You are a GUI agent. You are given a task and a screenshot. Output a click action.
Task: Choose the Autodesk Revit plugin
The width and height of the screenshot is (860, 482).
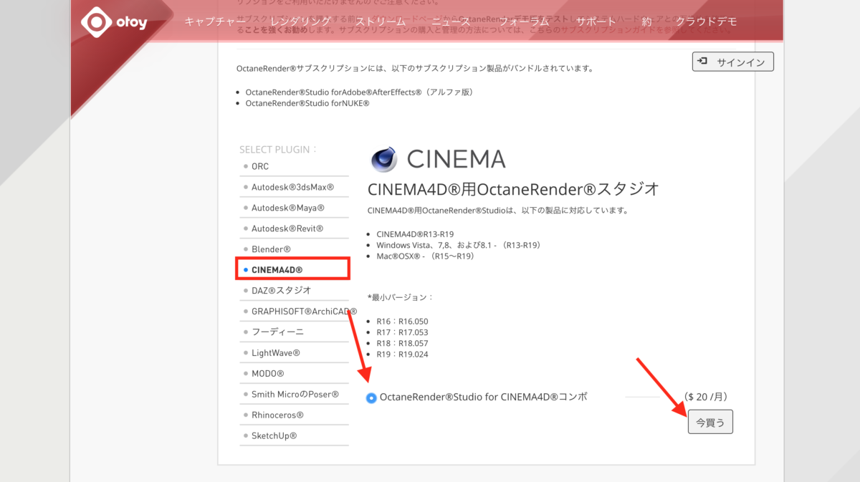pyautogui.click(x=287, y=228)
